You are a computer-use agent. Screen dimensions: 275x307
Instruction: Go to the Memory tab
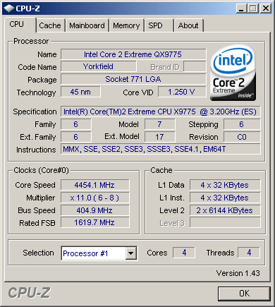(126, 25)
